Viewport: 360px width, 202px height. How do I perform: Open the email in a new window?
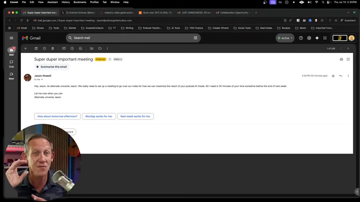tap(348, 59)
